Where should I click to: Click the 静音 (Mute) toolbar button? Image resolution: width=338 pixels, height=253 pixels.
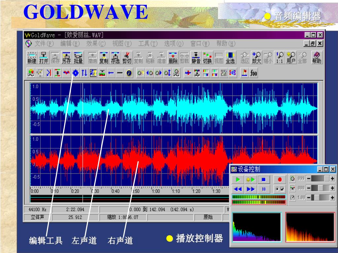point(196,57)
